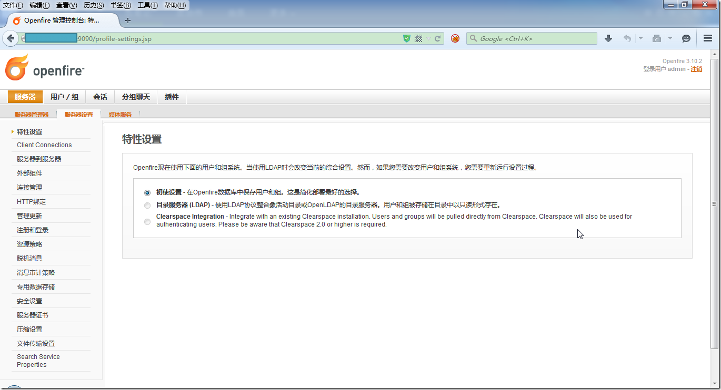The width and height of the screenshot is (721, 390).
Task: Click the page vertical scrollbar
Action: tap(714, 204)
